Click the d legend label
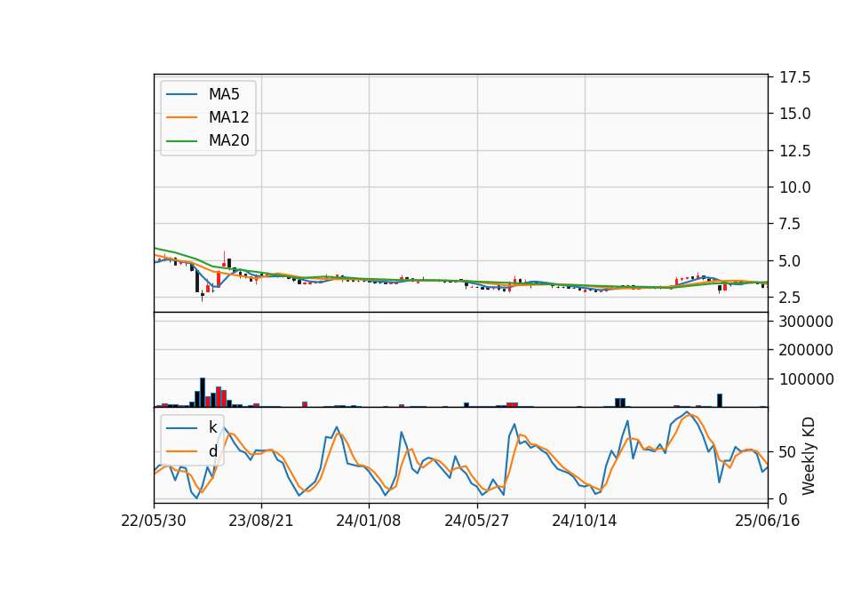853x613 pixels. [x=212, y=451]
